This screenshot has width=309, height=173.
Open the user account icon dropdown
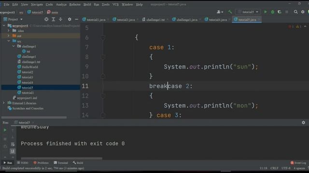(220, 12)
